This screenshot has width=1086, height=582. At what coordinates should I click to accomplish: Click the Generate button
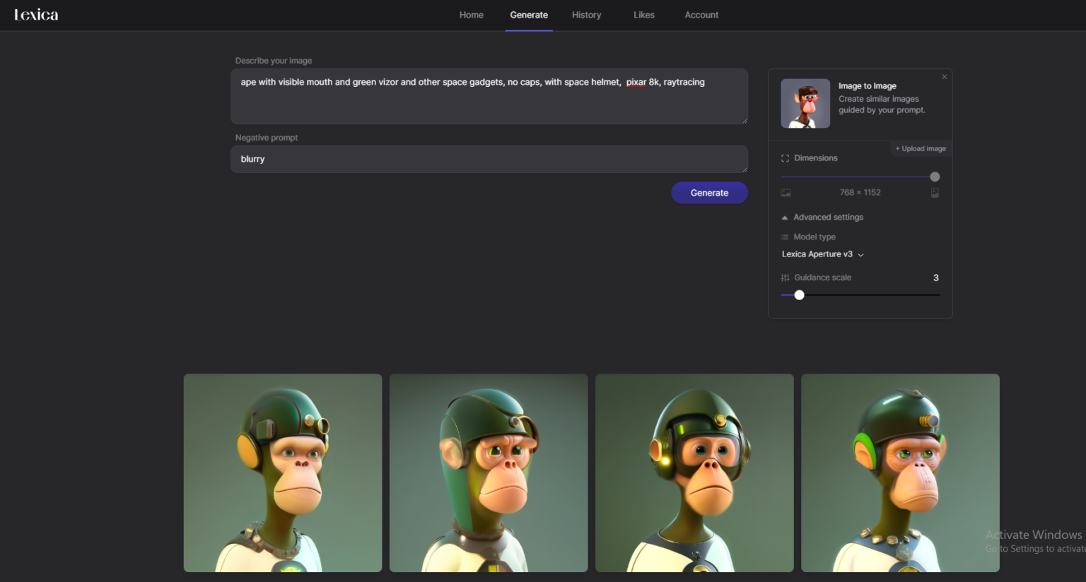[709, 192]
